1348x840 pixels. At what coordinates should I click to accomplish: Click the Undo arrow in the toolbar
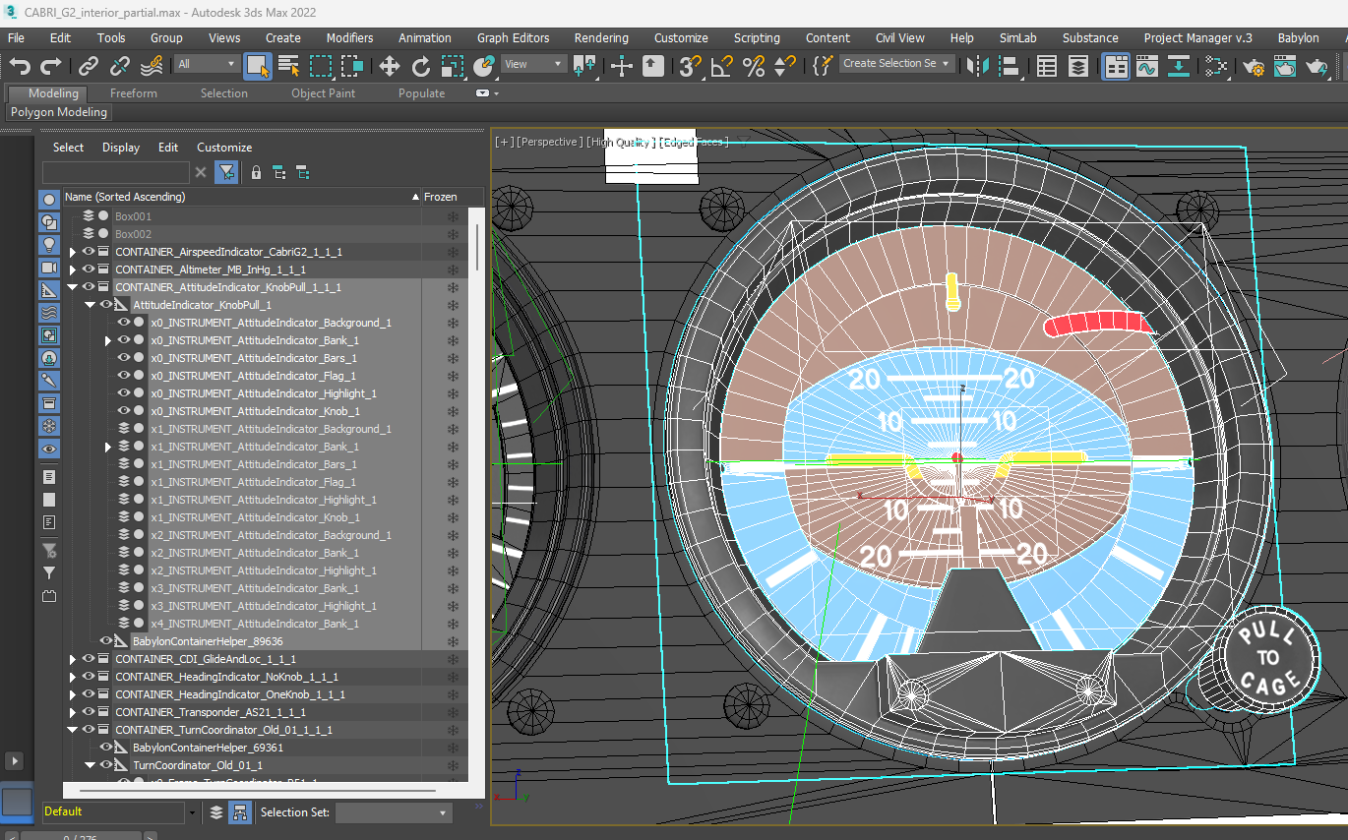[20, 66]
